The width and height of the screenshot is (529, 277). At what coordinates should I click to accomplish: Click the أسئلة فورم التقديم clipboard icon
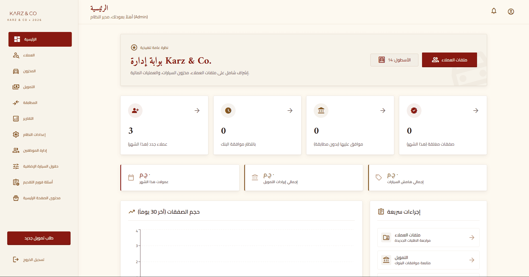tap(16, 182)
